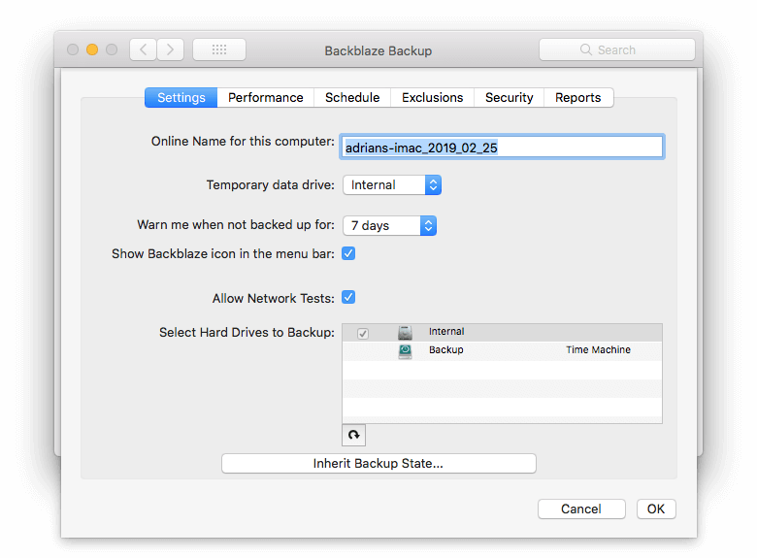Open the Schedule tab
Viewport: 757px width, 558px height.
[x=352, y=97]
